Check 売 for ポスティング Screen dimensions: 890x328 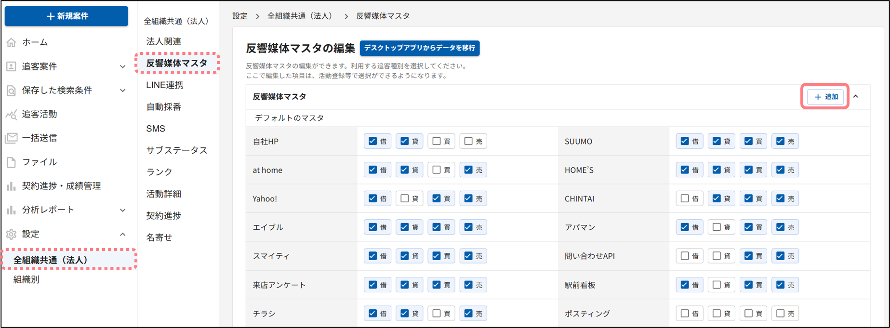point(780,313)
